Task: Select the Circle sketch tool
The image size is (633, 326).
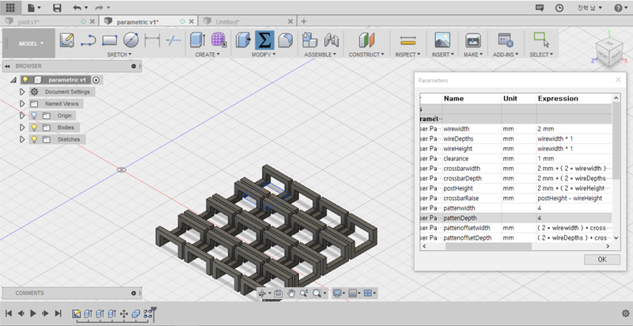Action: point(131,40)
